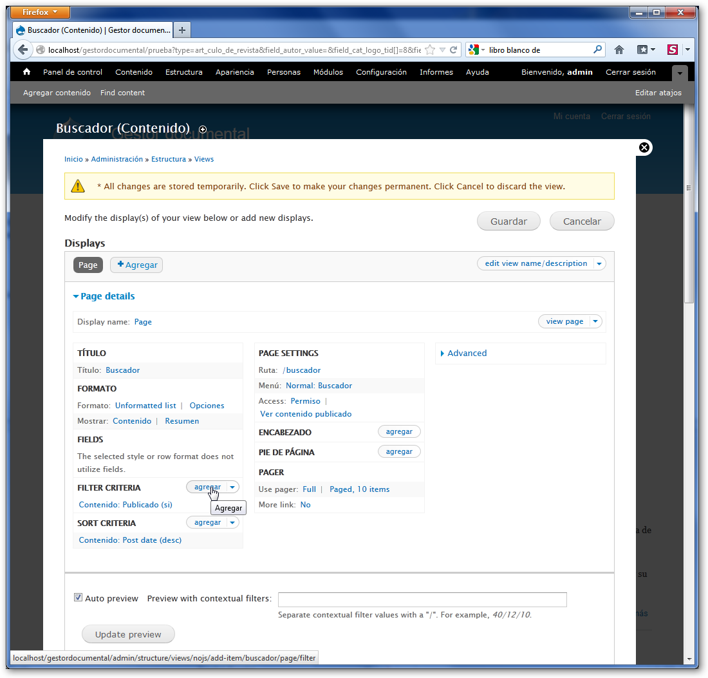
Task: Click the contextual filters preview input field
Action: tap(422, 599)
